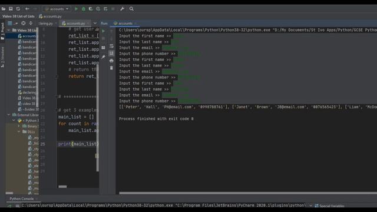The width and height of the screenshot is (377, 212).
Task: Switch to the 'claring.py' editor tab
Action: tap(46, 24)
